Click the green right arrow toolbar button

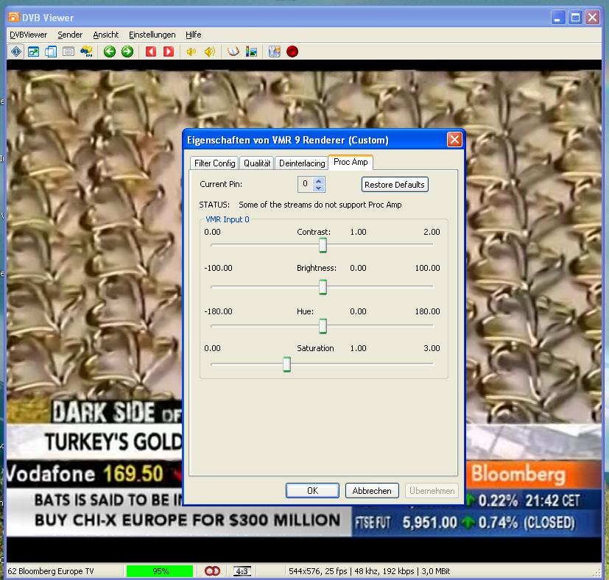coord(127,52)
